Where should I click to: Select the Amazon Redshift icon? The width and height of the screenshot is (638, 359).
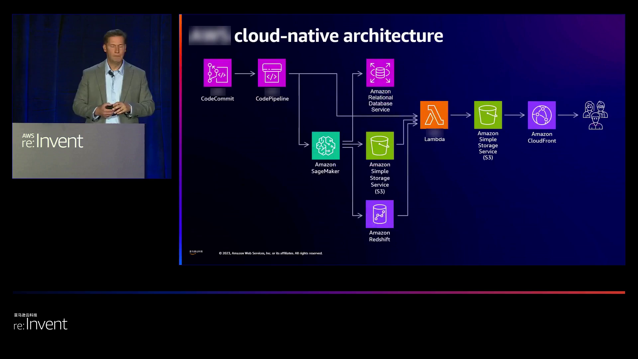(379, 214)
